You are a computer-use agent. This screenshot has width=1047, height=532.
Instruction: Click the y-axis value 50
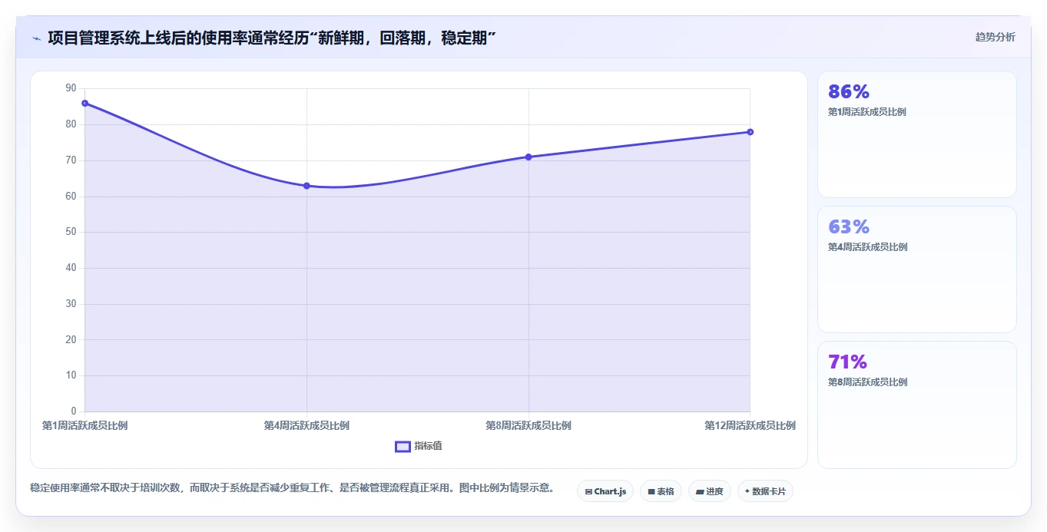click(71, 232)
